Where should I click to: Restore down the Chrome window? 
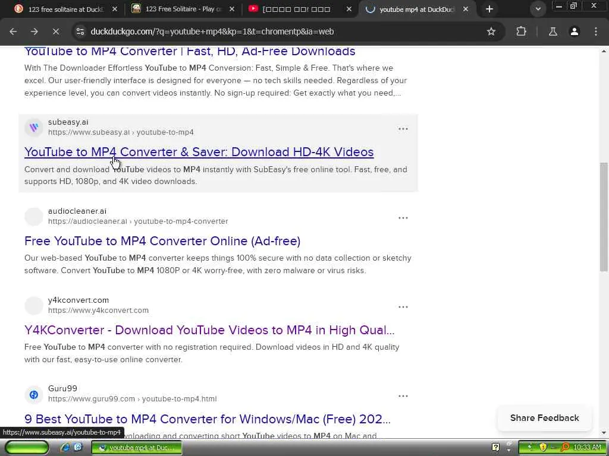pos(574,6)
